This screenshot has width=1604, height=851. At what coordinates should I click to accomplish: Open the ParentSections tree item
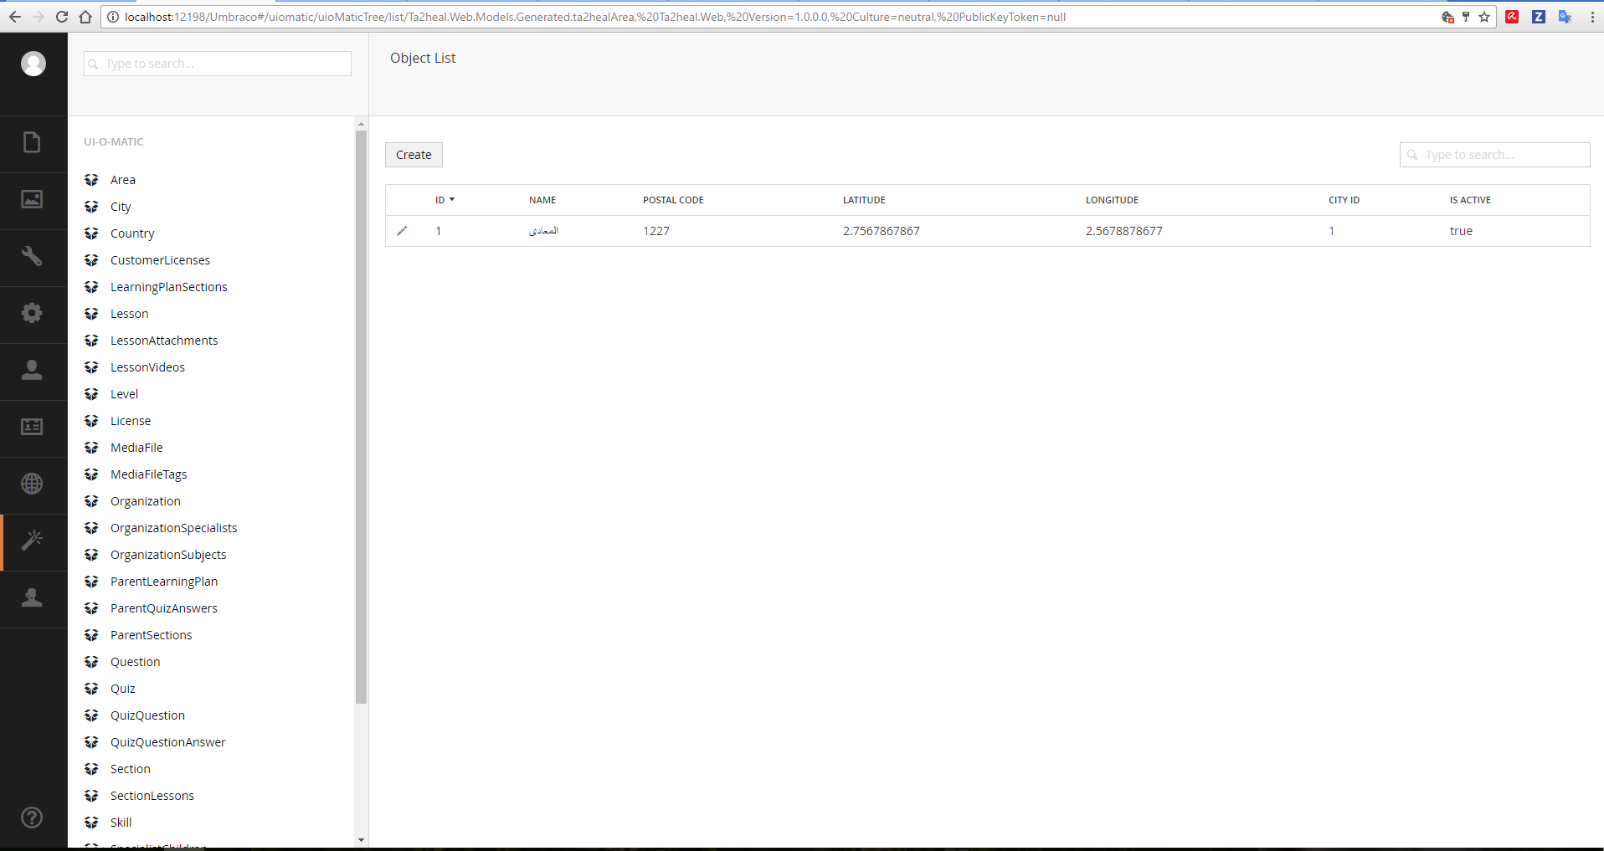[x=151, y=635]
